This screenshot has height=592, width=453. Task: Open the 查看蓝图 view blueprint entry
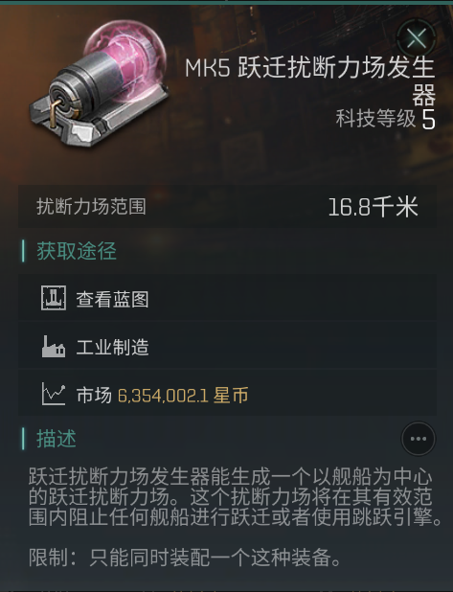pos(227,298)
